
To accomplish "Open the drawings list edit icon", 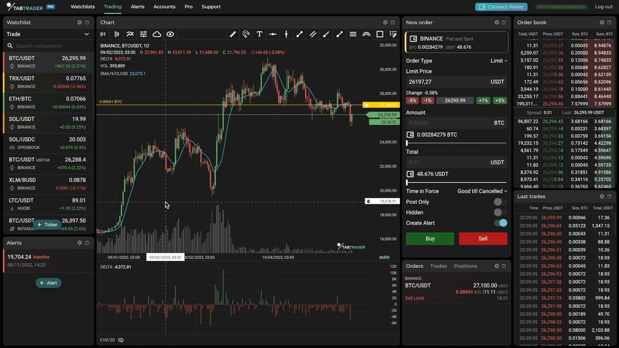I will (x=393, y=34).
